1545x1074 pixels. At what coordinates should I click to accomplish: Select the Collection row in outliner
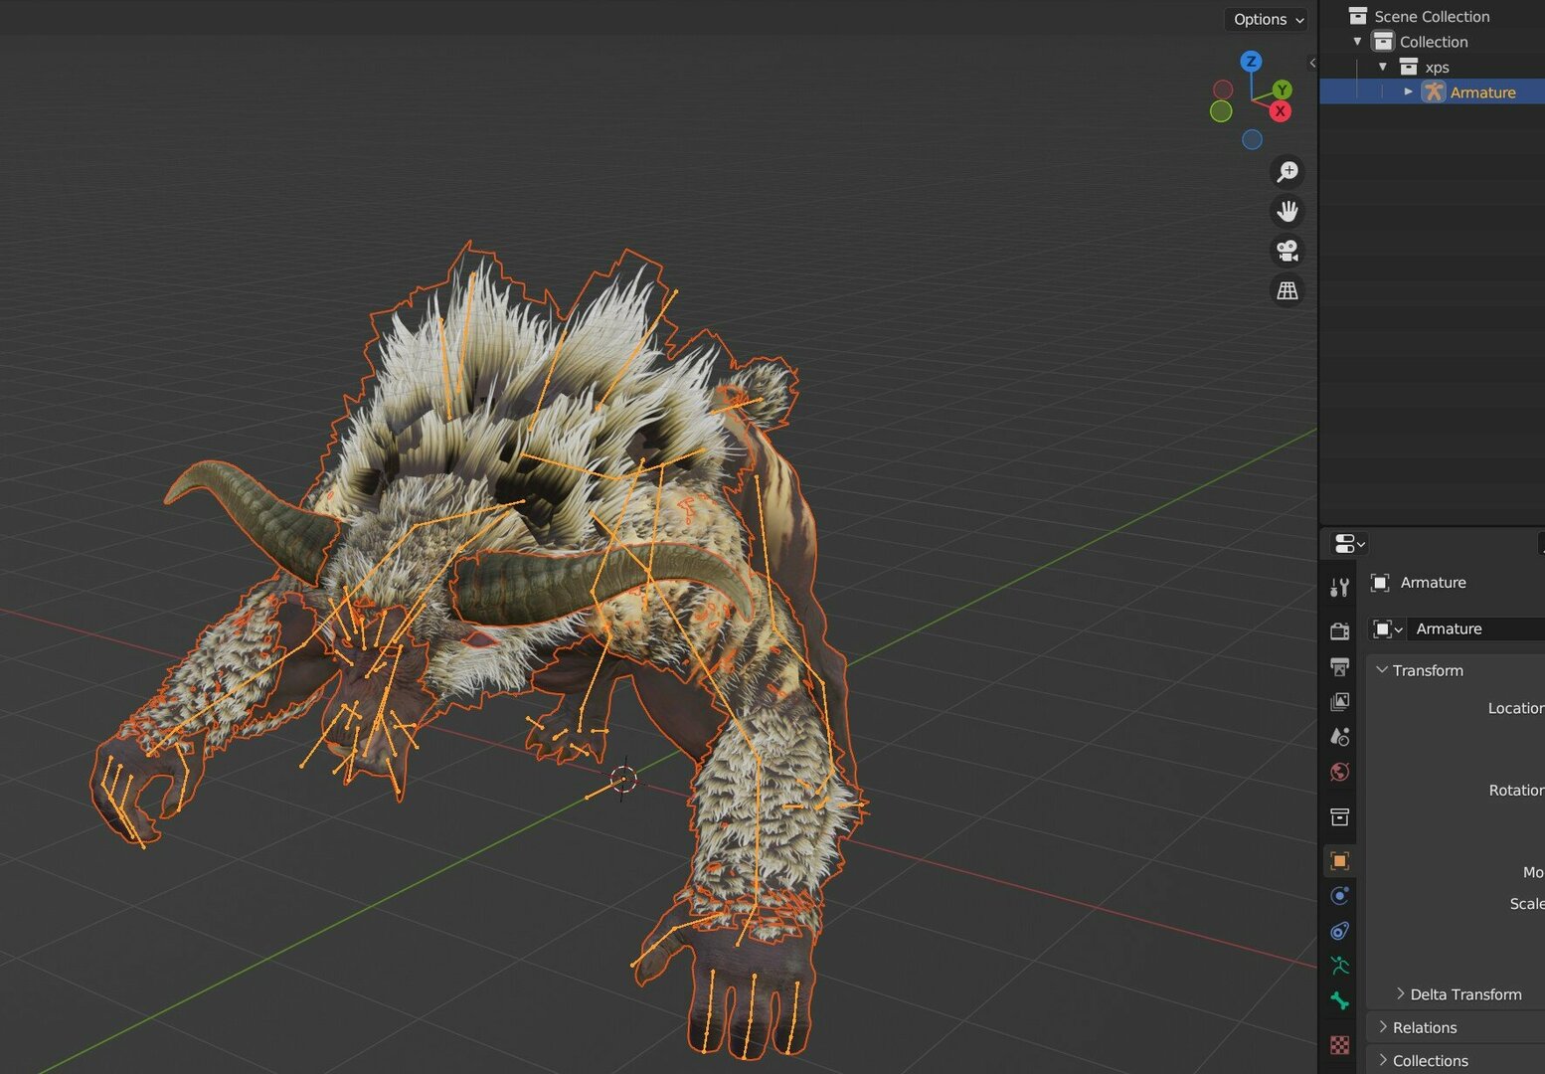1432,42
